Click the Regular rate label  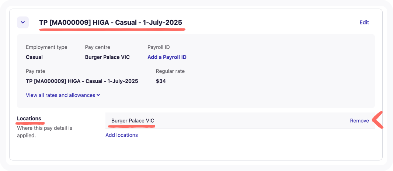click(170, 71)
